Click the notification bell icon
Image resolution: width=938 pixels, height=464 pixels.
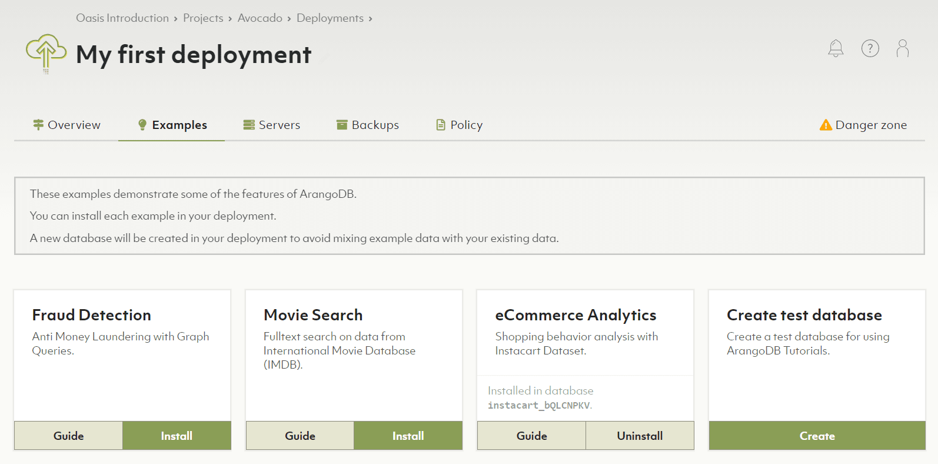836,48
